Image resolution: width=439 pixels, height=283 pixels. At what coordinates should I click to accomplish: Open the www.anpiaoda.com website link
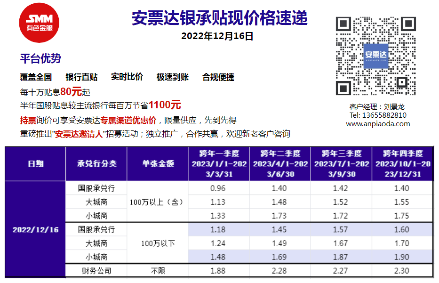[378, 124]
